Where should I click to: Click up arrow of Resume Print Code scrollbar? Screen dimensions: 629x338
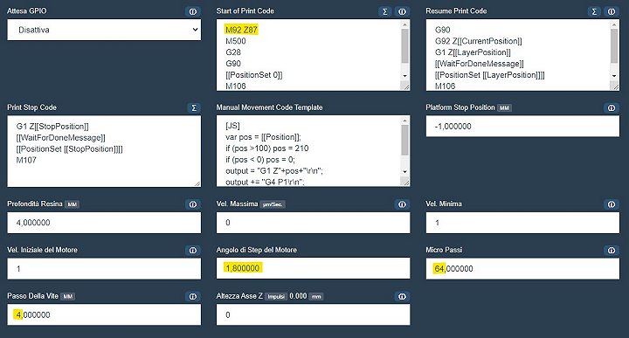tap(614, 24)
